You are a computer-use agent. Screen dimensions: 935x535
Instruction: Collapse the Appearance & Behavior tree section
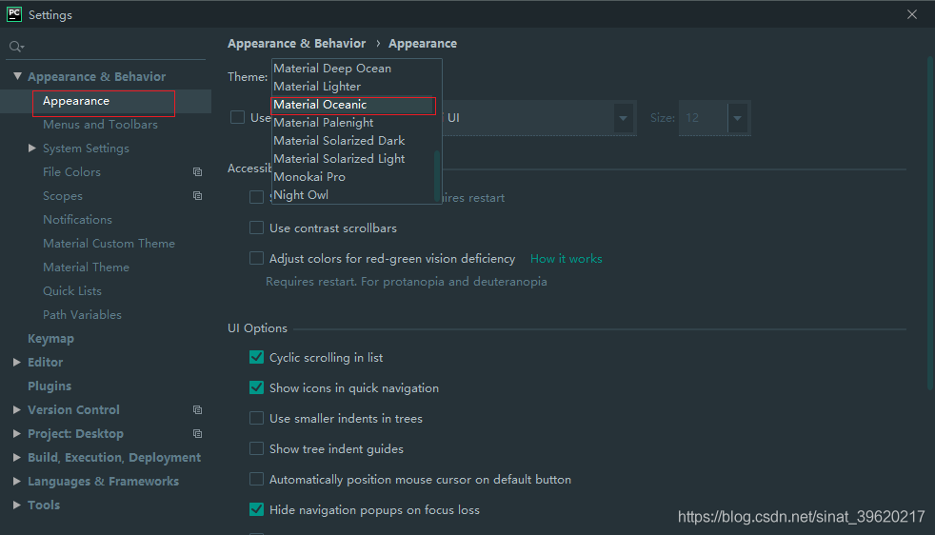pyautogui.click(x=17, y=76)
